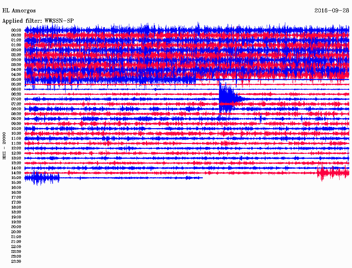This screenshot has height=268, width=352.
Task: Click the 15:00 time label
Action: pyautogui.click(x=16, y=178)
